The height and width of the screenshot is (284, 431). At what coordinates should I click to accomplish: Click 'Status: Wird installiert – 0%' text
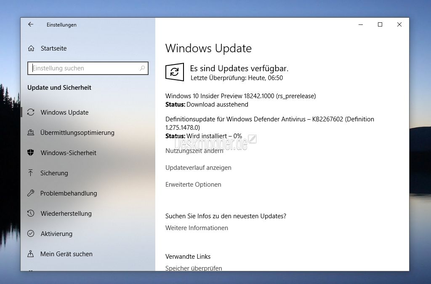point(204,136)
